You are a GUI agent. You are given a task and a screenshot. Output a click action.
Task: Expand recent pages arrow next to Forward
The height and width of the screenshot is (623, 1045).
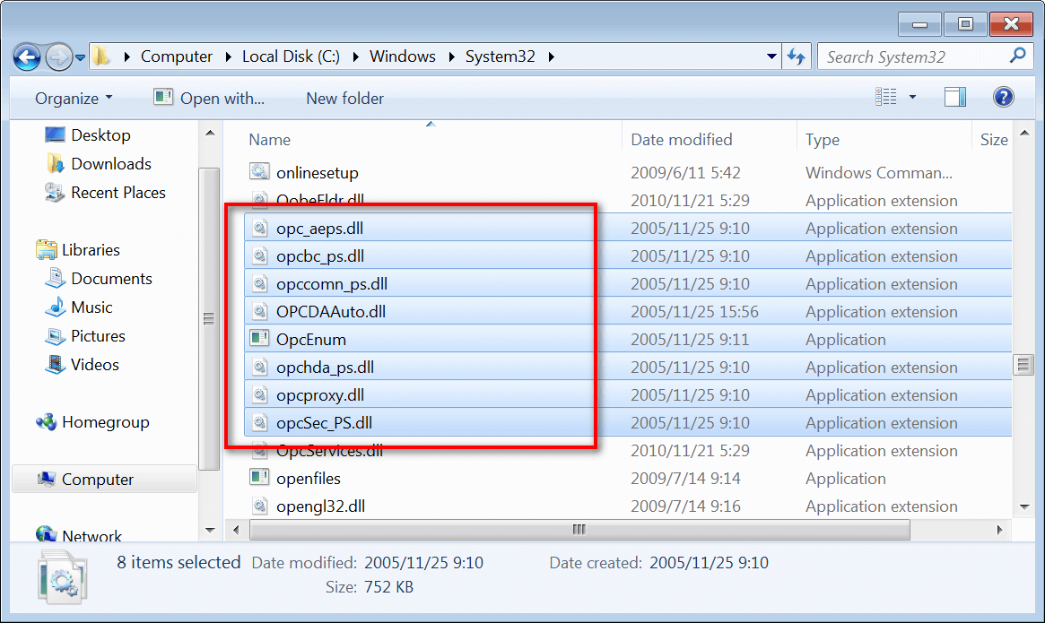[81, 57]
